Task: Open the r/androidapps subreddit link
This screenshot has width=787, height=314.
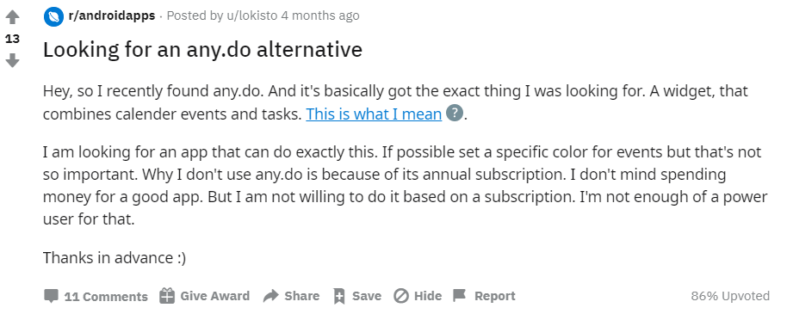Action: pyautogui.click(x=112, y=15)
